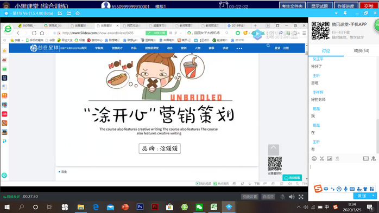Screen dimensions: 379x213
Task: Refresh the current browser page
Action: coord(34,33)
